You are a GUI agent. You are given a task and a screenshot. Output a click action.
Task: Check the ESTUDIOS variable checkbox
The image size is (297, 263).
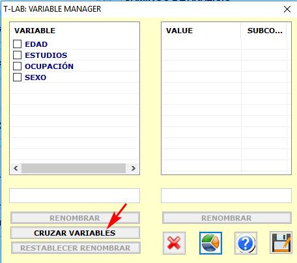point(17,55)
